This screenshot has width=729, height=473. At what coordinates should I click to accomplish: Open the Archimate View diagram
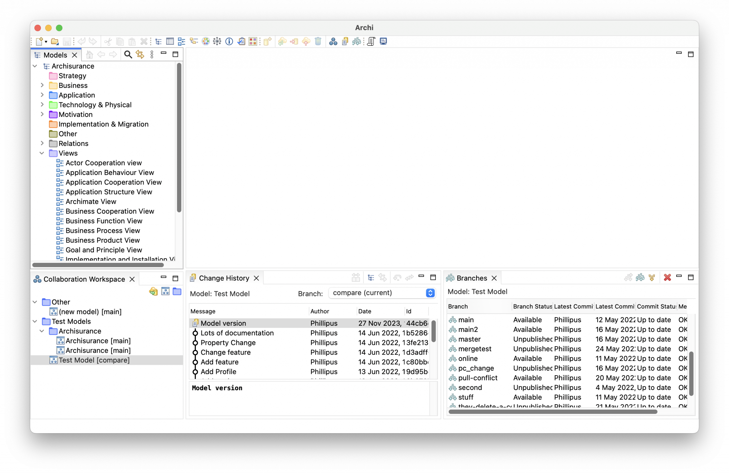click(91, 202)
